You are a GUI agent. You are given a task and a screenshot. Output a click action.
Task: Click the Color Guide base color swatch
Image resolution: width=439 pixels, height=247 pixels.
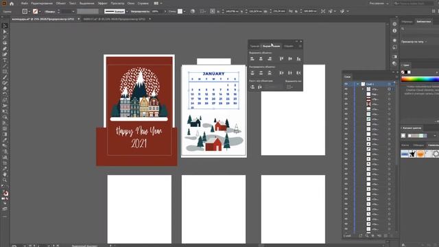click(x=403, y=136)
